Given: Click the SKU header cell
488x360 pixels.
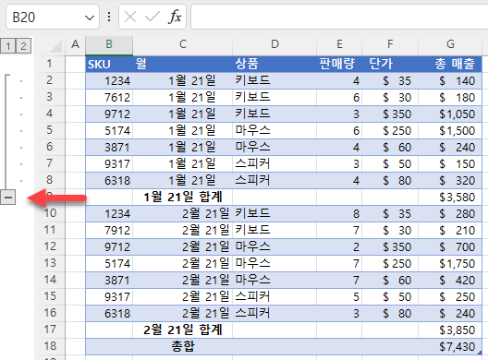Looking at the screenshot, I should tap(109, 65).
